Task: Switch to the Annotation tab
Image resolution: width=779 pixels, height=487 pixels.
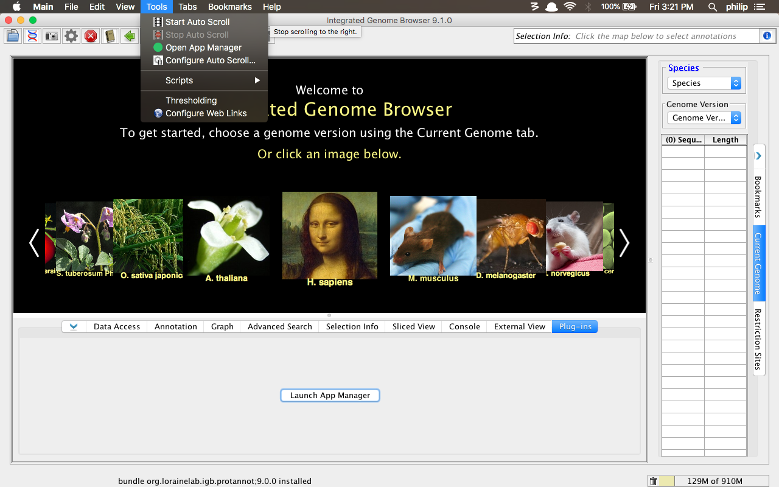Action: [176, 327]
